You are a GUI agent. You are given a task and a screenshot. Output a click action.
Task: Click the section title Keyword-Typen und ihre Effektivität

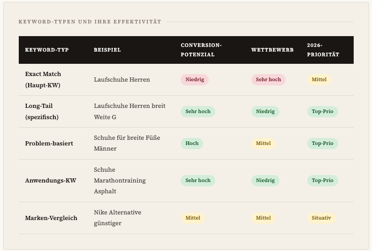point(90,22)
